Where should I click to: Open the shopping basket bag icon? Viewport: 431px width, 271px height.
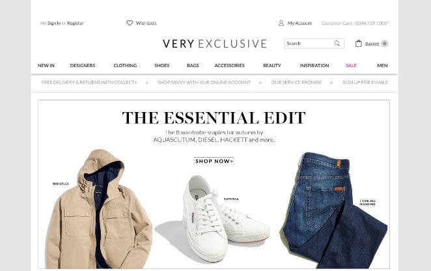pos(359,44)
